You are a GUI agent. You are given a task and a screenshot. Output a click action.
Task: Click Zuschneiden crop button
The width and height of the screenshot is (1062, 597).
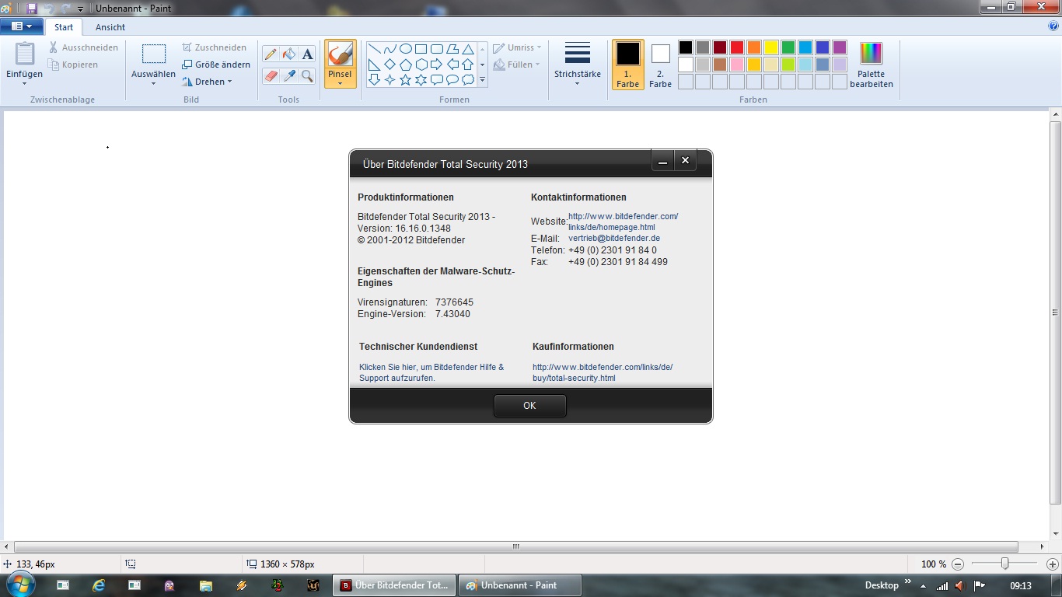point(215,47)
